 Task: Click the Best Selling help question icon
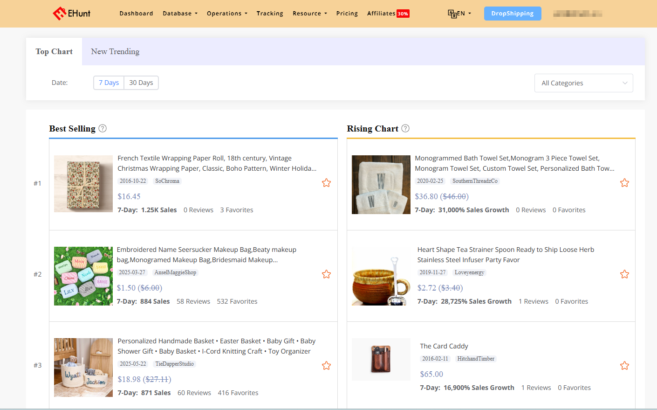point(103,128)
